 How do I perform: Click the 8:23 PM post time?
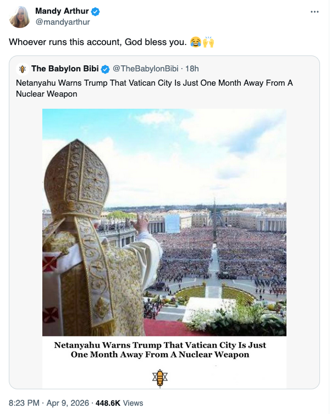tap(24, 403)
